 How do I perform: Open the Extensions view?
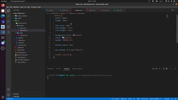click(x=8, y=27)
